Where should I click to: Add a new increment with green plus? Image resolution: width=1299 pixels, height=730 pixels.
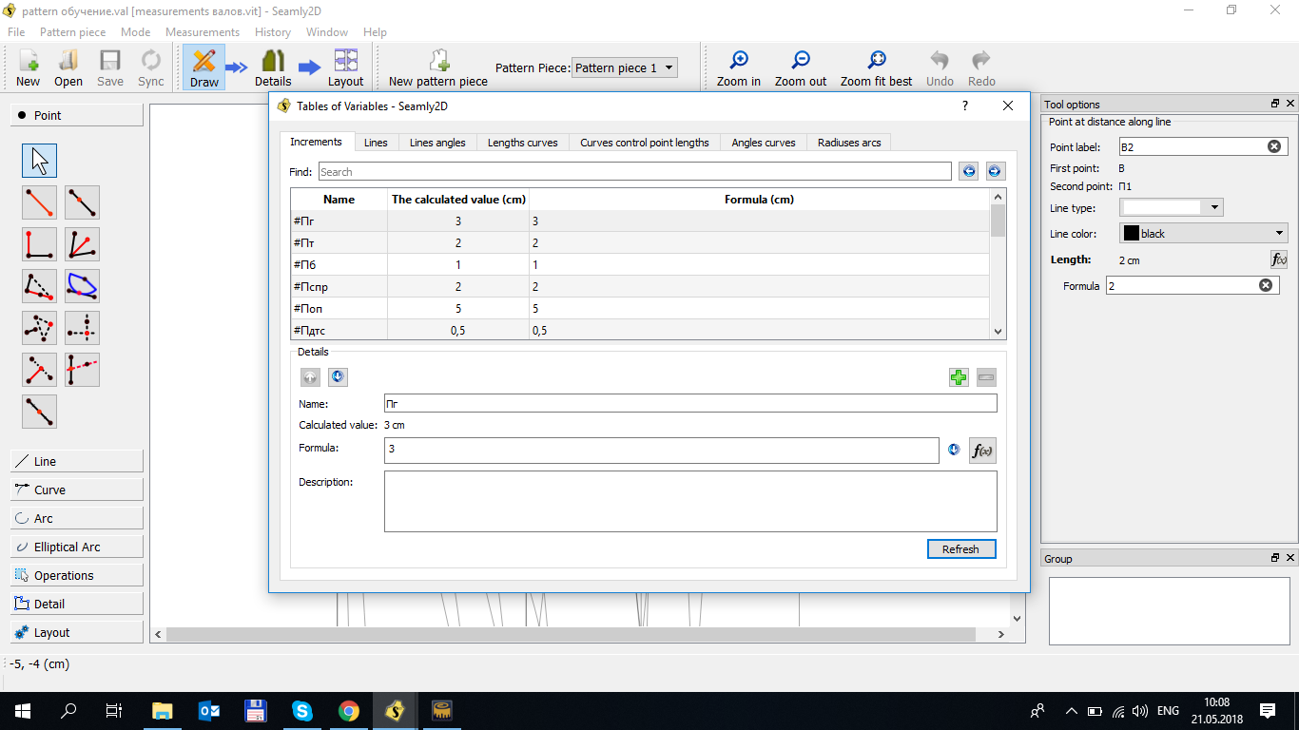[959, 377]
